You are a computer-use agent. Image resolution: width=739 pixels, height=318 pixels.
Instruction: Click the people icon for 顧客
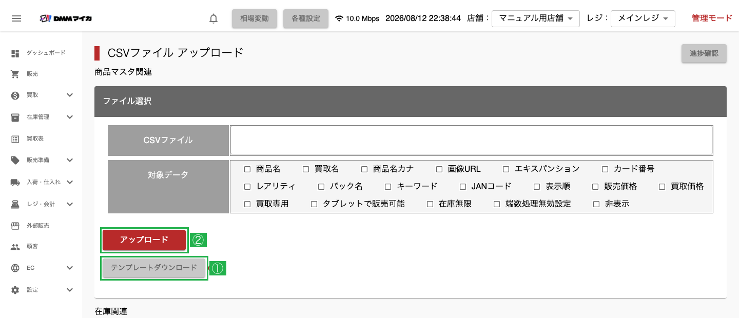[x=15, y=247]
